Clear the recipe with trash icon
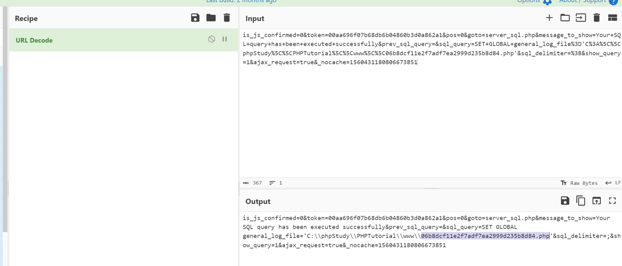The image size is (622, 266). 227,18
